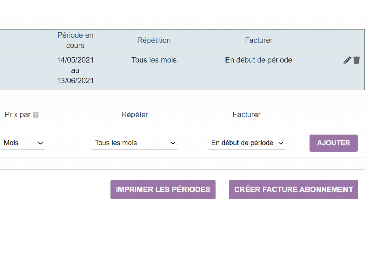Click the Répéter field label
The height and width of the screenshot is (272, 373).
click(x=135, y=115)
